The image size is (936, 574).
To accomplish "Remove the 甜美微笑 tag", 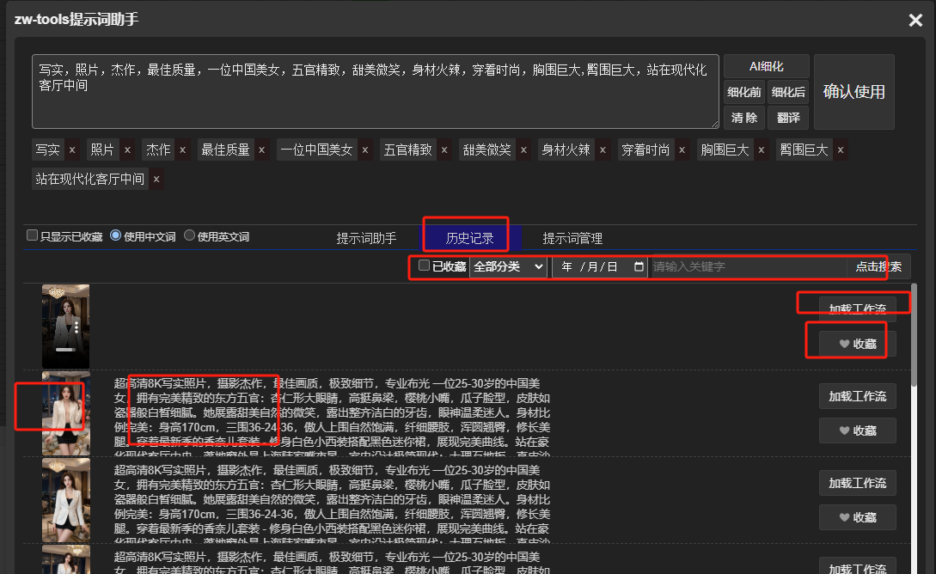I will [523, 150].
